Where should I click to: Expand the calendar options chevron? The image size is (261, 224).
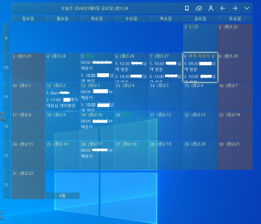[x=247, y=8]
